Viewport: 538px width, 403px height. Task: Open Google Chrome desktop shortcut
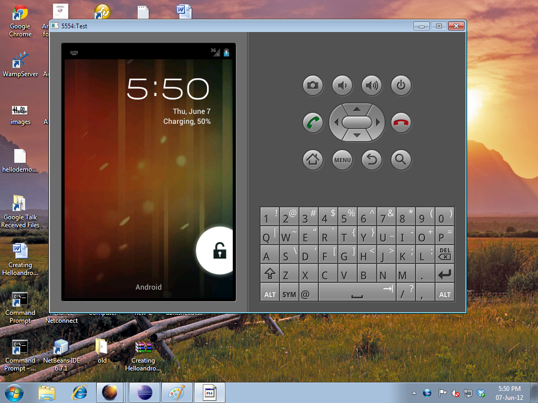[20, 21]
